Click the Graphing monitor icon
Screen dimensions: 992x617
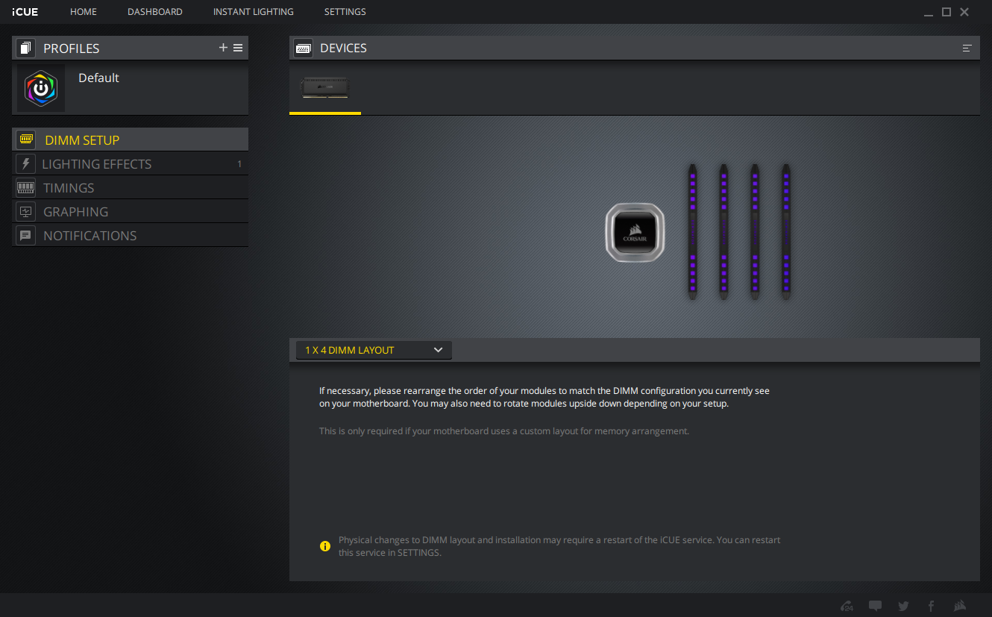pyautogui.click(x=26, y=211)
